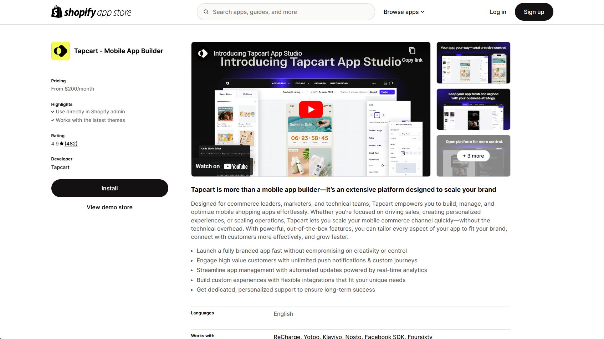Click the 'Tapcart - Mobile App Builder' heading

(x=119, y=51)
